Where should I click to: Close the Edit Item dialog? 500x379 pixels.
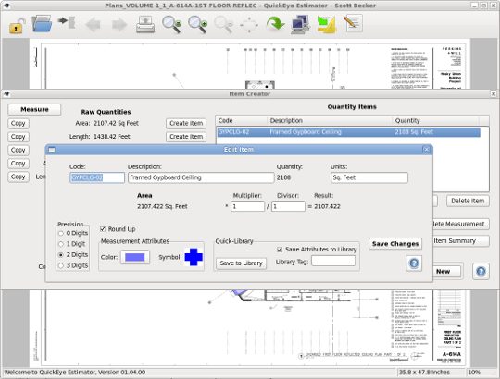(426, 149)
